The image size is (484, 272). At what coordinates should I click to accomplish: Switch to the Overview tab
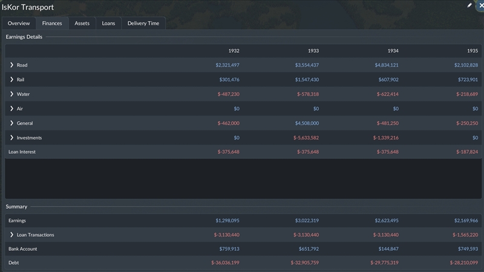19,23
